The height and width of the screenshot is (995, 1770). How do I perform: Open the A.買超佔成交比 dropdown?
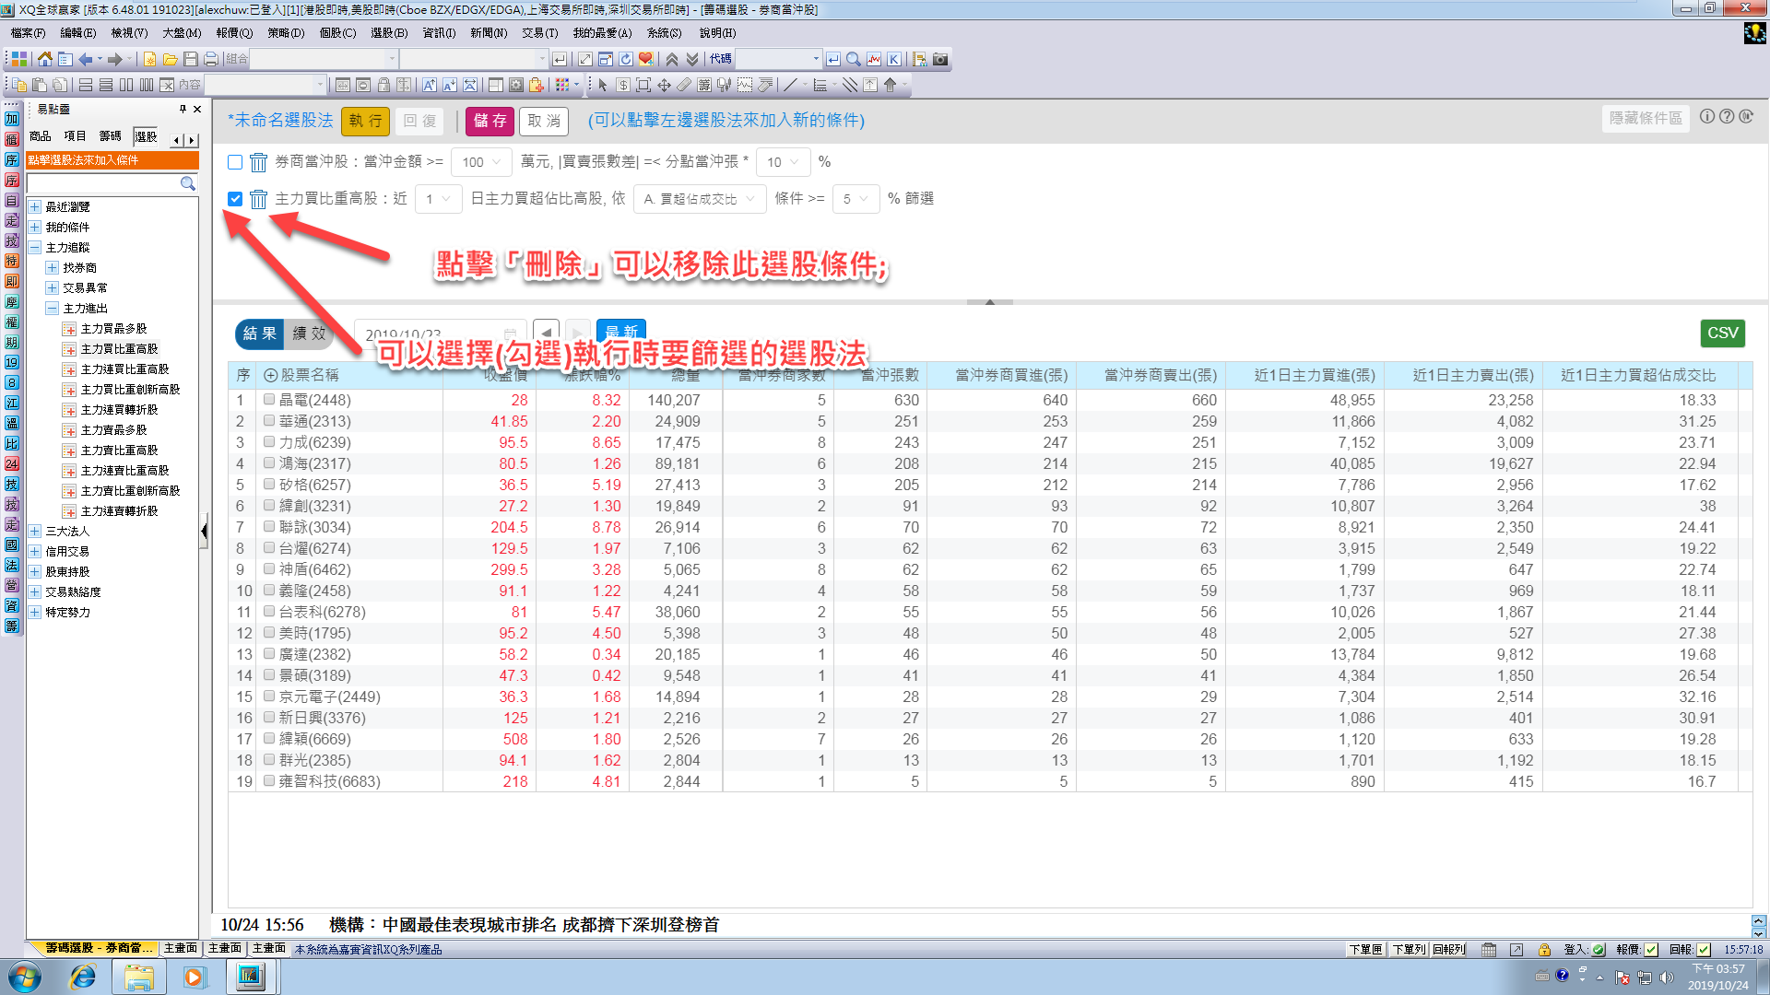[x=699, y=199]
